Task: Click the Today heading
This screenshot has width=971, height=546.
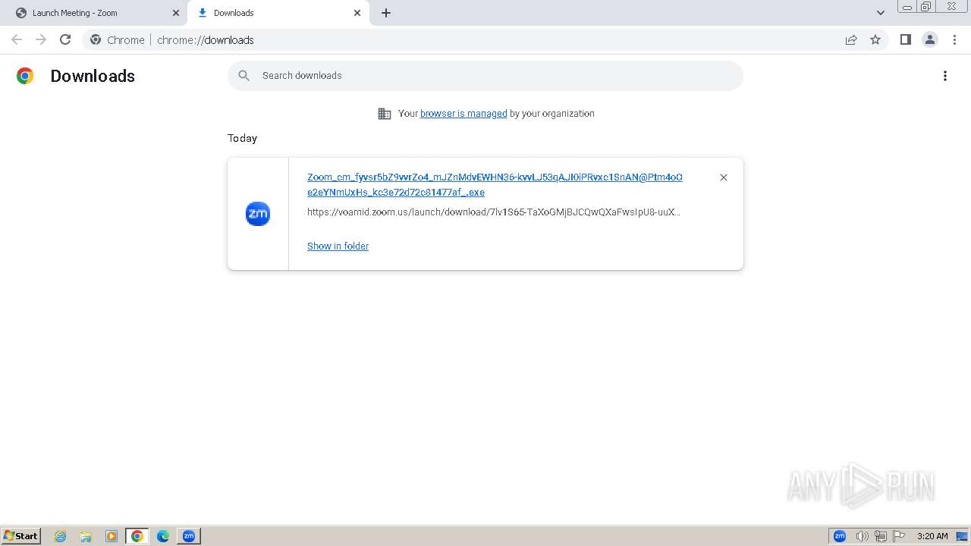Action: click(x=242, y=138)
